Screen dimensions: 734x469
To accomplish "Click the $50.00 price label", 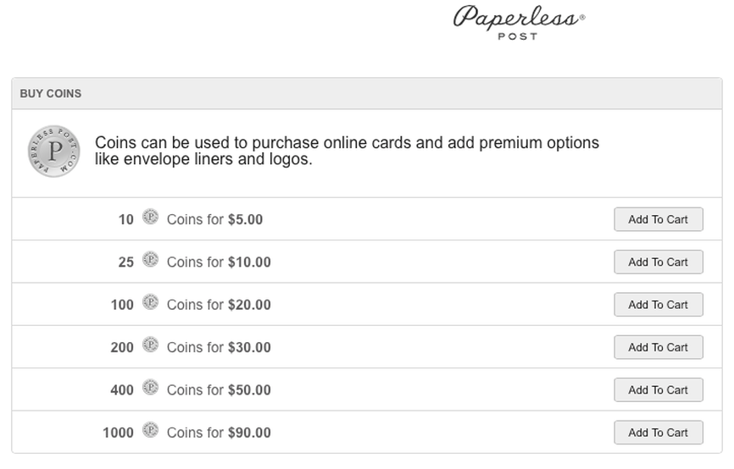I will tap(249, 390).
